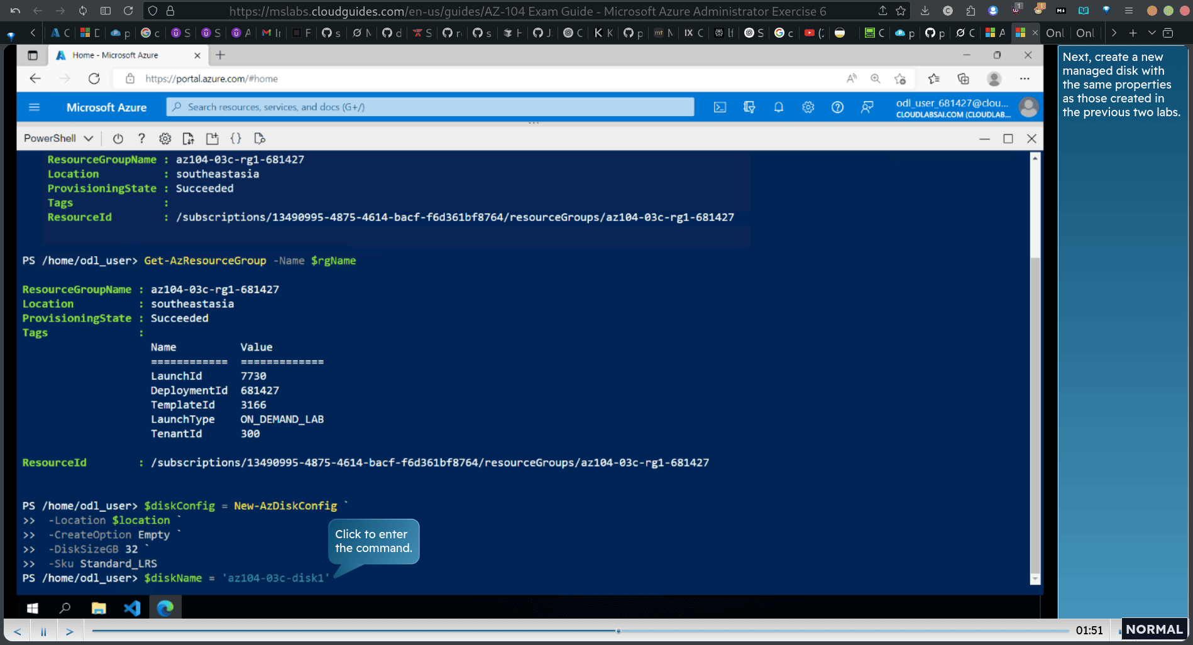Click the scrollbar down arrow in terminal

point(1035,579)
